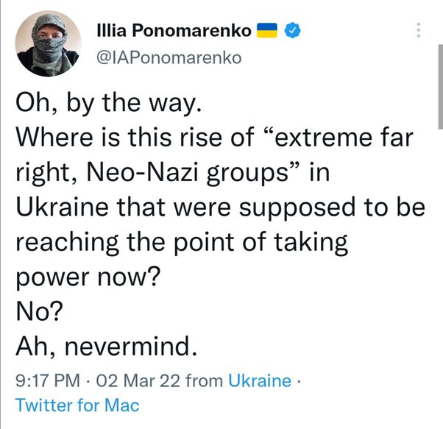
Task: Click the "No?" line in the tweet
Action: (x=37, y=313)
